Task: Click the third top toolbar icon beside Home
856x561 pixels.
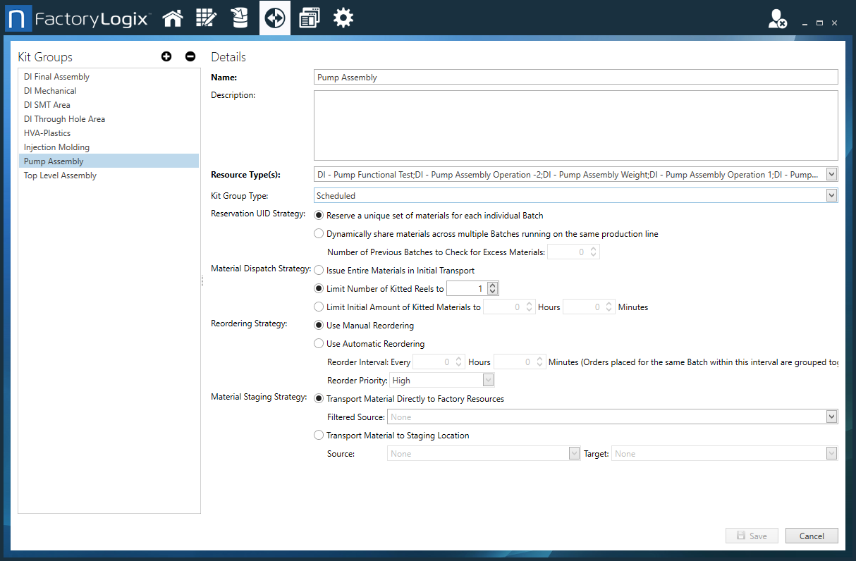Action: (239, 18)
